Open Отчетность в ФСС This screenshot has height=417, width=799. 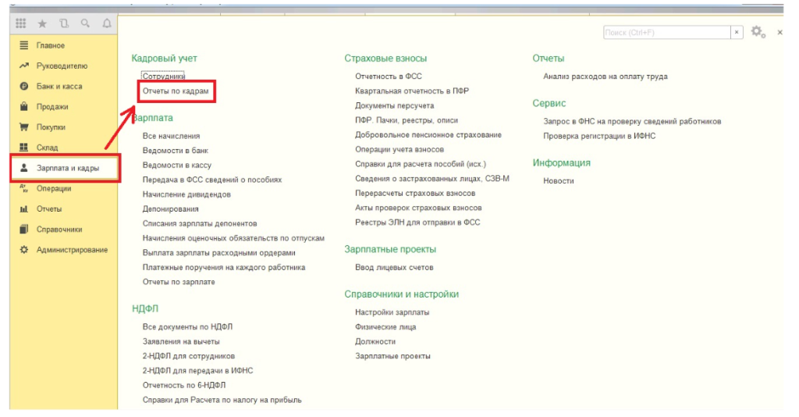(x=389, y=76)
